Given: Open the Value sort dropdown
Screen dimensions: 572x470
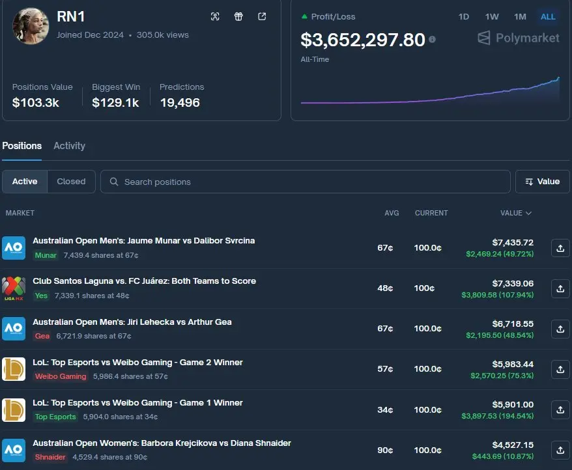Looking at the screenshot, I should click(542, 182).
